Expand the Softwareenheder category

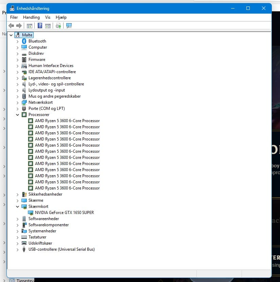(x=17, y=219)
